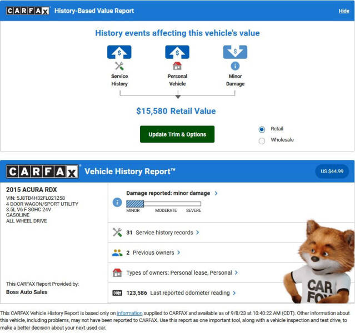Open the information link in disclaimer
355x333 pixels.
[129, 313]
